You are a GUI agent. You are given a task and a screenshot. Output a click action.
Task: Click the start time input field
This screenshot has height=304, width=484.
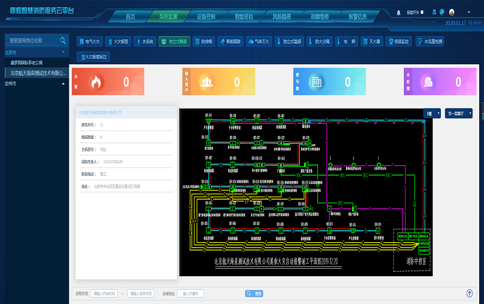pos(104,294)
